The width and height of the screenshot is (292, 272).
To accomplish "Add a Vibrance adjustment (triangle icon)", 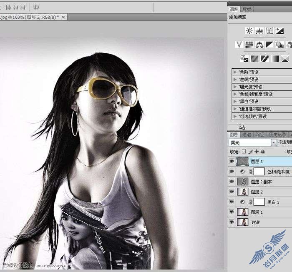I will coord(239,45).
